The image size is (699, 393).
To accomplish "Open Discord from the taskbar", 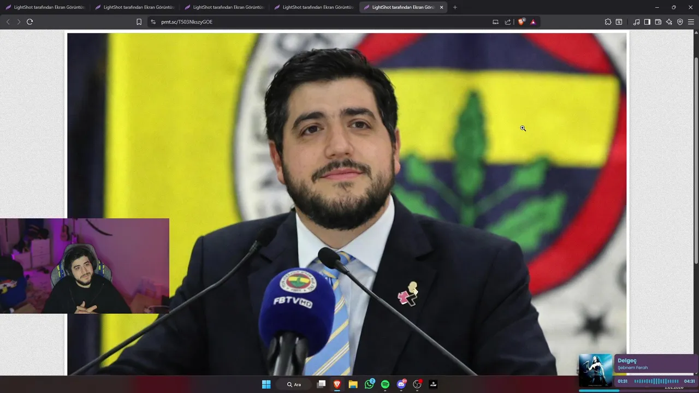I will click(401, 384).
